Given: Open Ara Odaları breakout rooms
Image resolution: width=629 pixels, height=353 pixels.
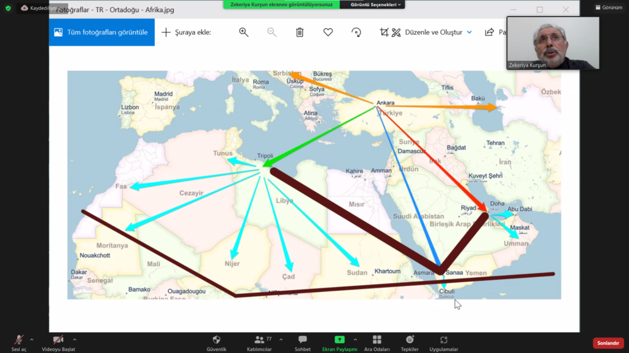Looking at the screenshot, I should (x=377, y=343).
